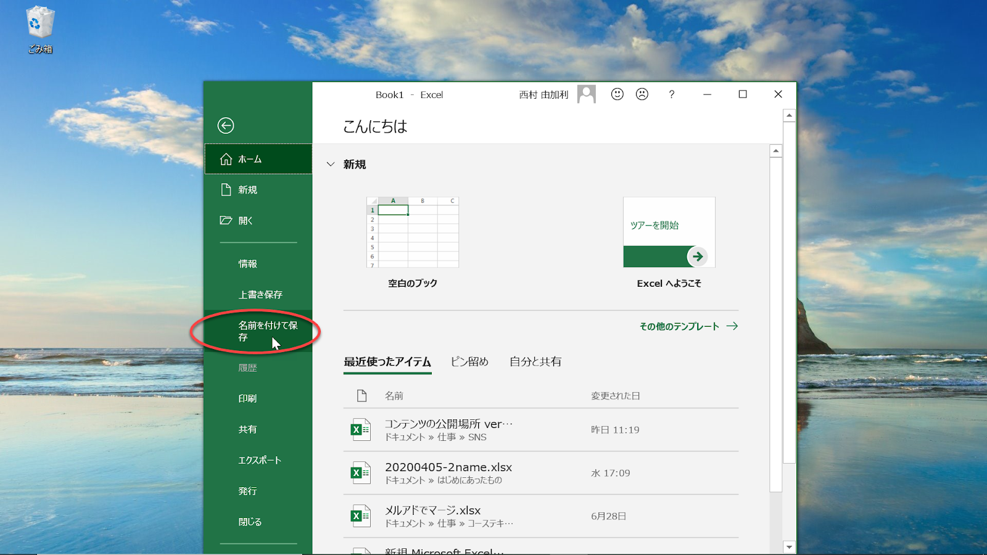Screen dimensions: 987x555
Task: Collapse the 新規 section chevron
Action: coord(331,165)
